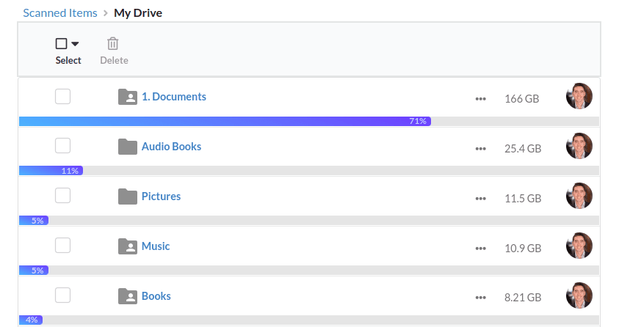Select the Books row checkbox
The width and height of the screenshot is (619, 327).
(x=62, y=295)
